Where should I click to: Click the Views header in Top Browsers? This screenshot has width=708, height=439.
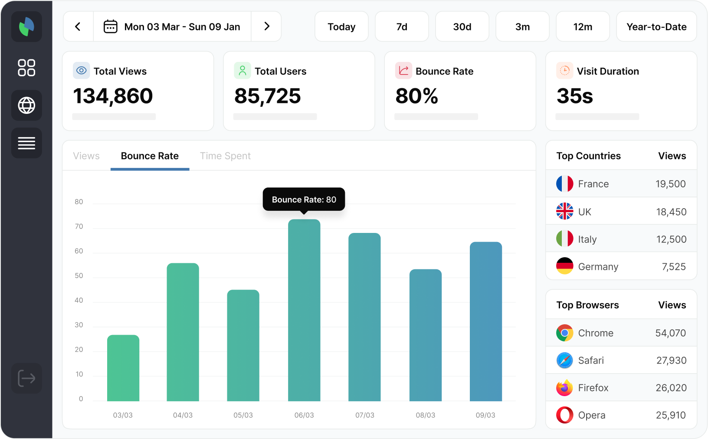click(x=672, y=305)
